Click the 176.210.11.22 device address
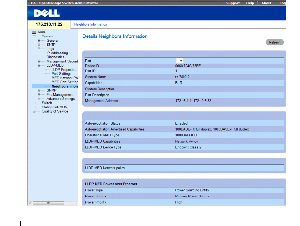The height and width of the screenshot is (226, 300). click(x=49, y=24)
